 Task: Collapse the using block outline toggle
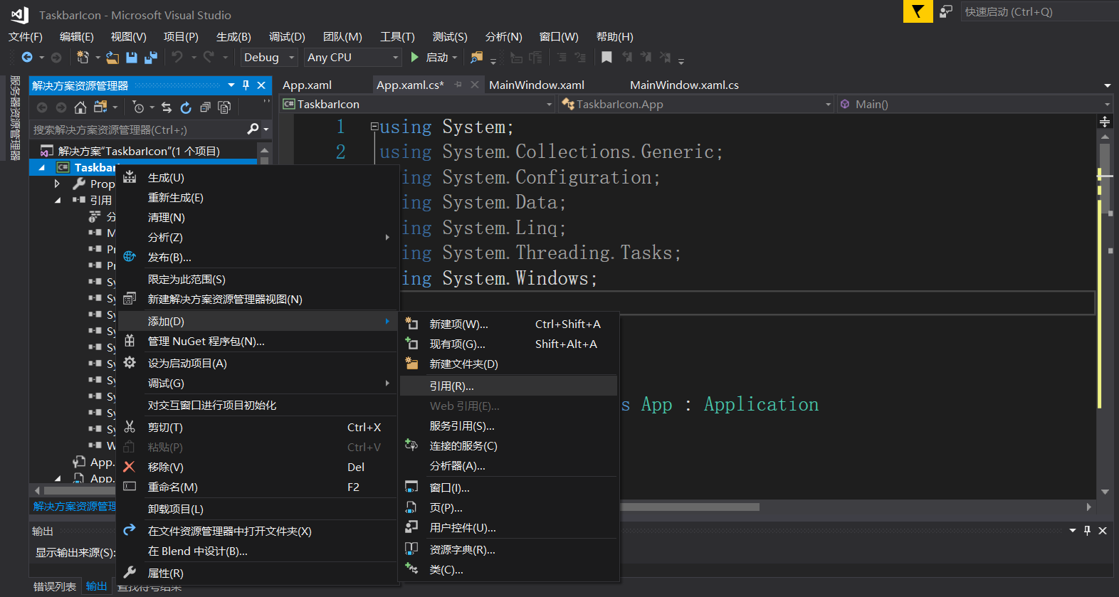(374, 127)
